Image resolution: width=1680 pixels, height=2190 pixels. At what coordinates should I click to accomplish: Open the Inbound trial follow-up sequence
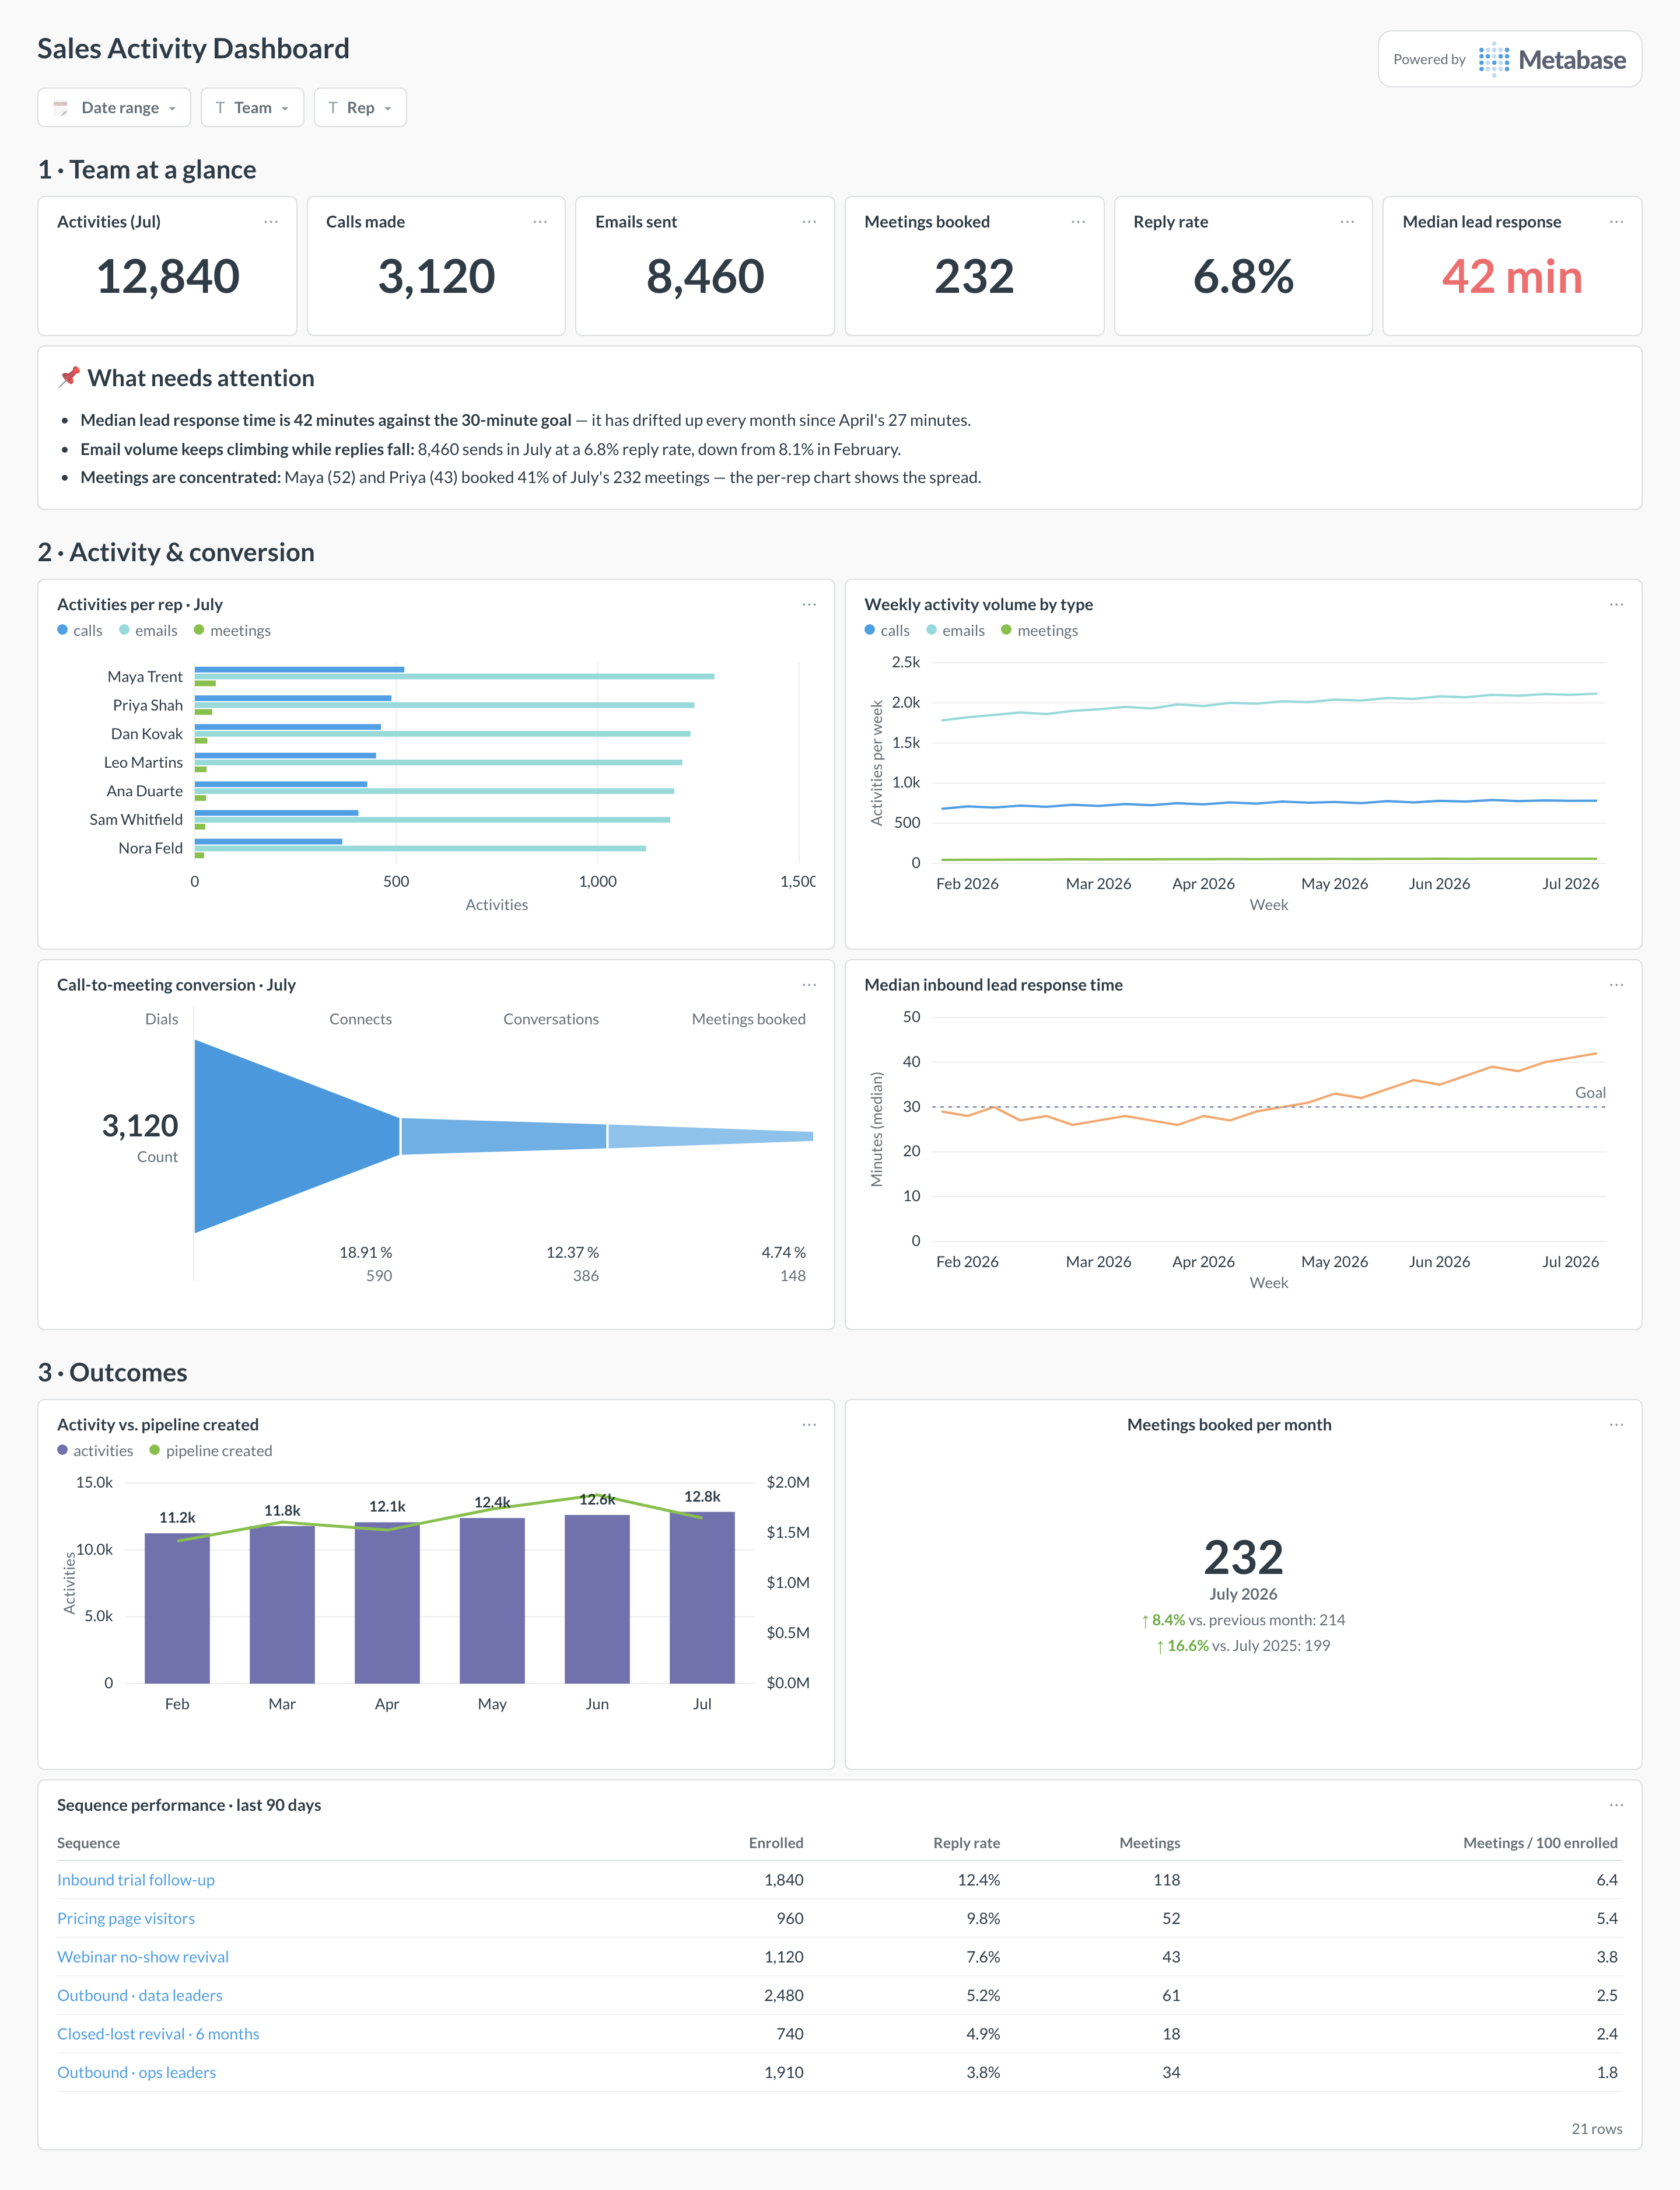pos(136,1880)
